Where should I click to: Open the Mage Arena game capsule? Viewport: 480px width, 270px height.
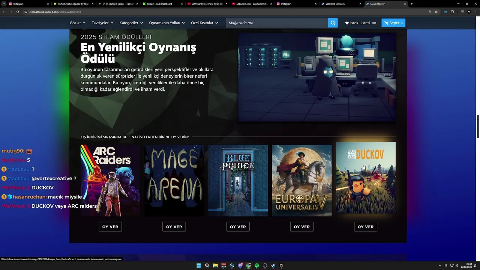click(x=174, y=180)
